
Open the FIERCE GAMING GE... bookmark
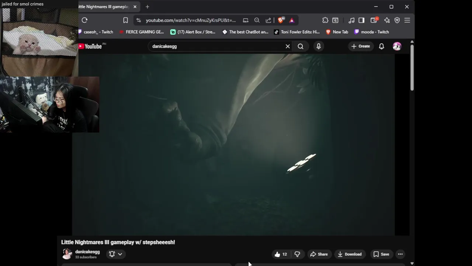point(142,32)
